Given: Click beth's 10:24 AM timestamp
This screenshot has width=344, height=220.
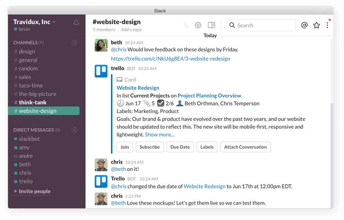Looking at the screenshot, I should pos(134,43).
